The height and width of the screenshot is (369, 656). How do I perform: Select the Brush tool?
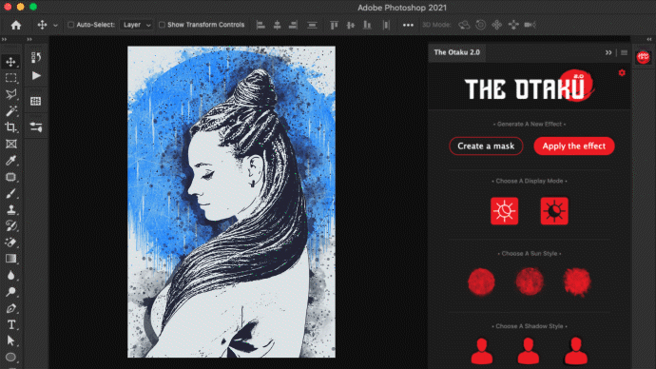[x=10, y=193]
